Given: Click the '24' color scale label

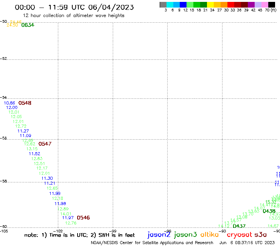Looking at the screenshot, I should (x=212, y=10).
